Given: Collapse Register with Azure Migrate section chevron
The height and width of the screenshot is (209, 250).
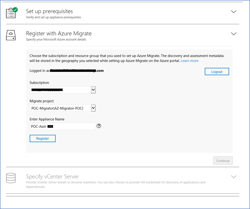Looking at the screenshot, I should (234, 34).
